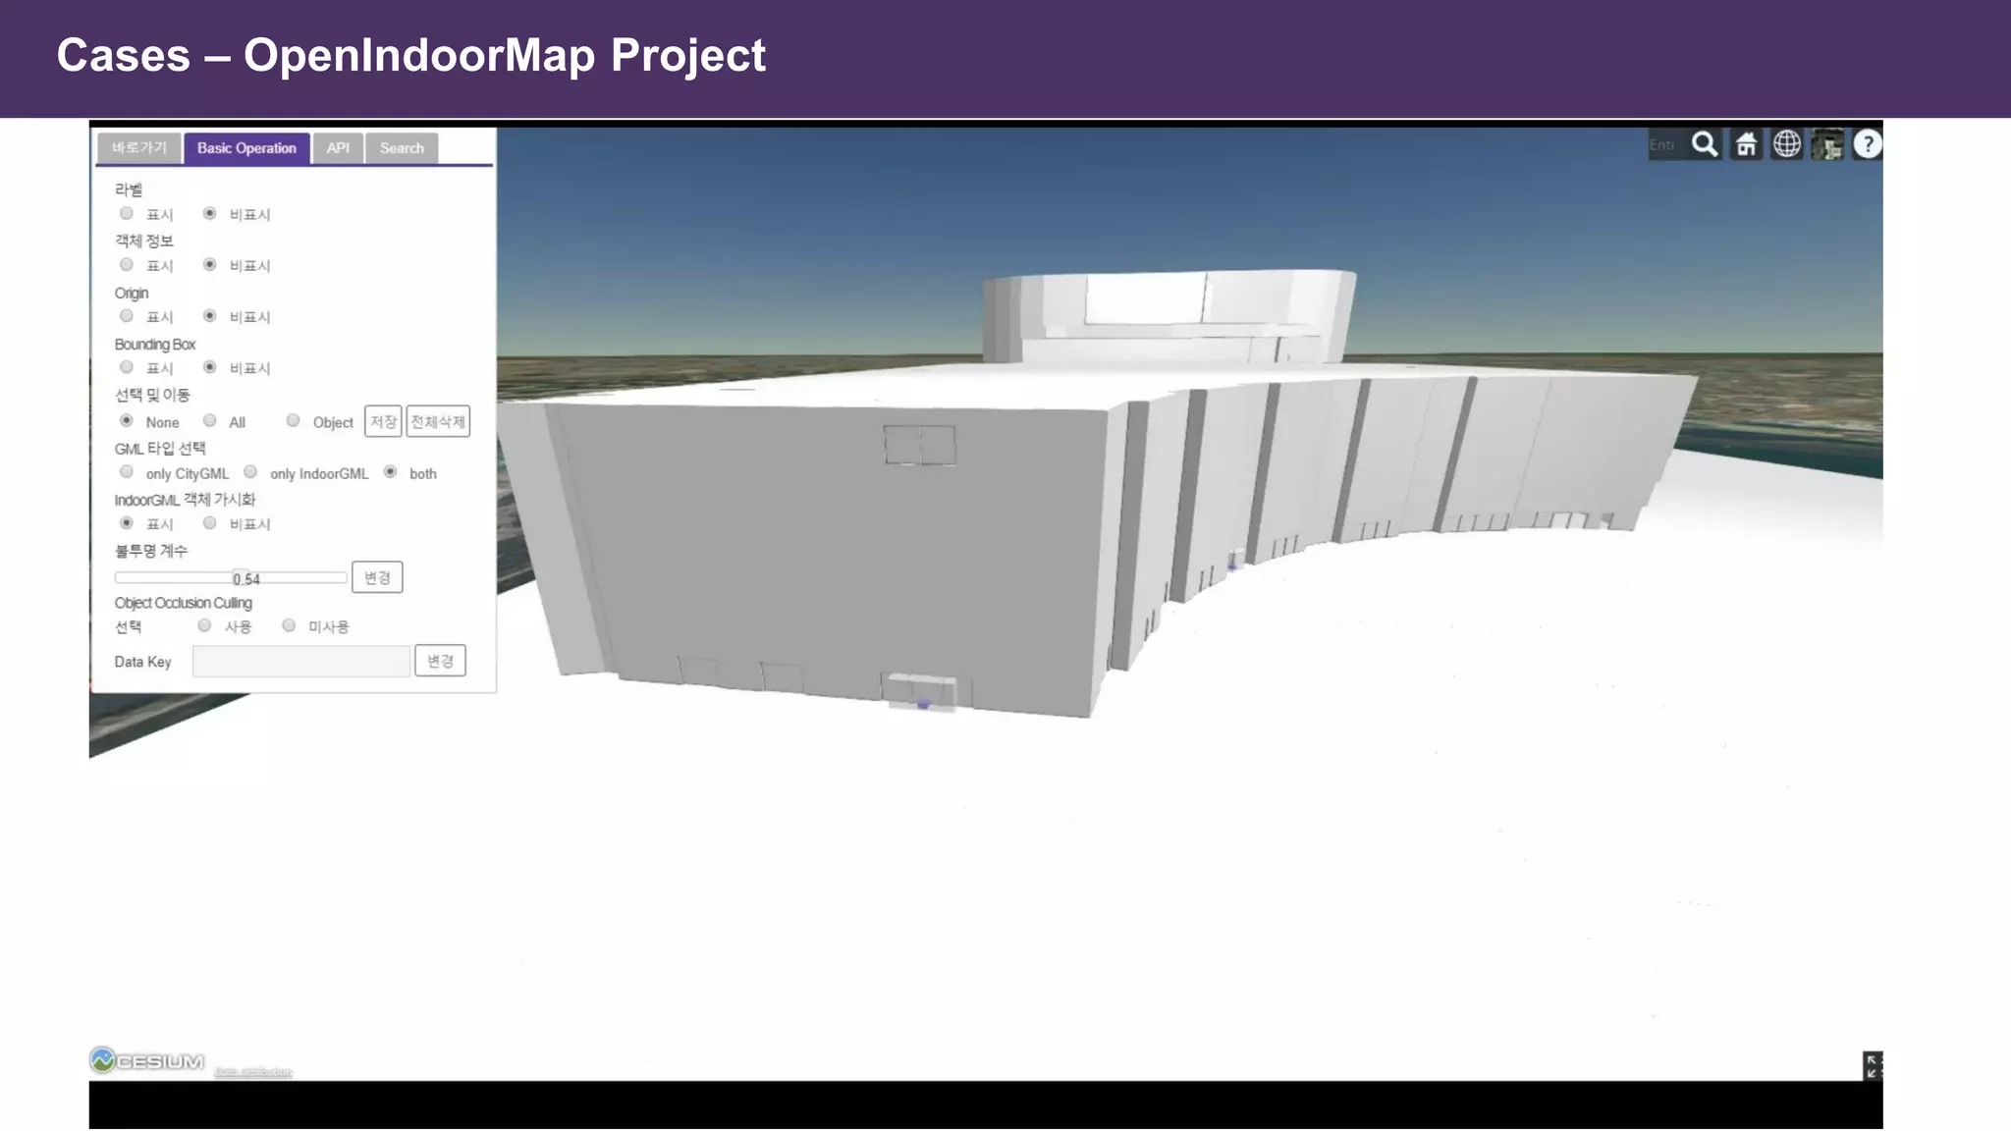
Task: Select the Basic Operation tab
Action: (246, 147)
